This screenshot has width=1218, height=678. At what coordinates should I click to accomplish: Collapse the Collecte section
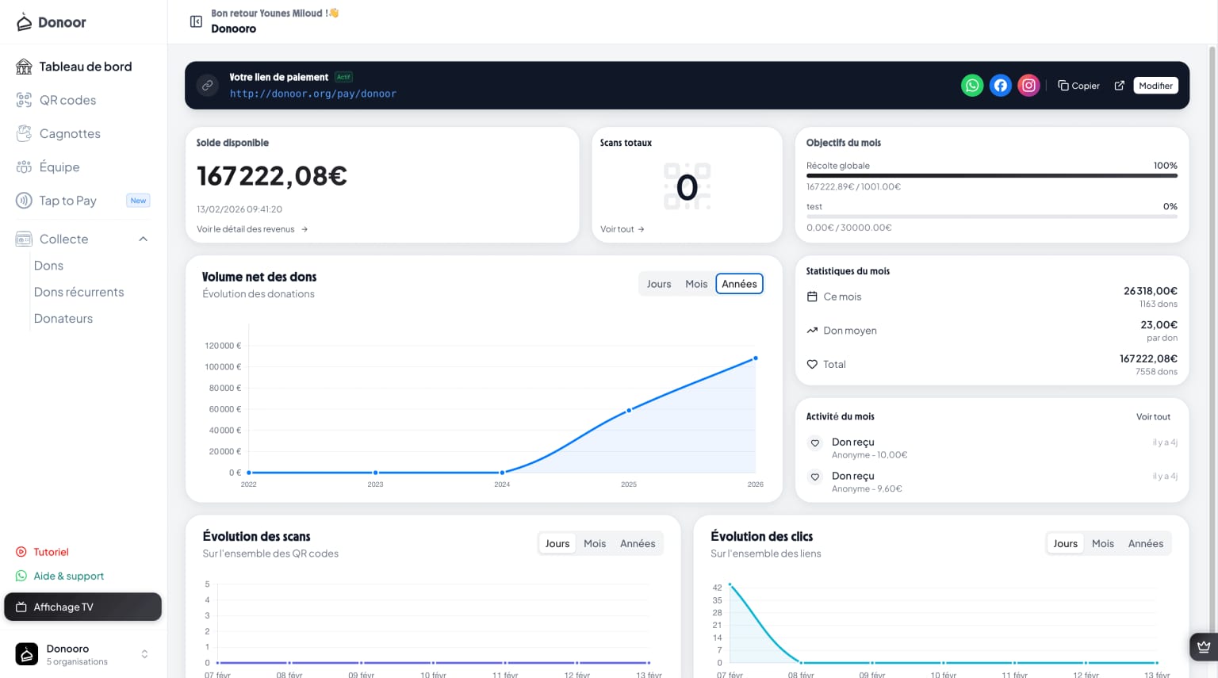(x=143, y=239)
